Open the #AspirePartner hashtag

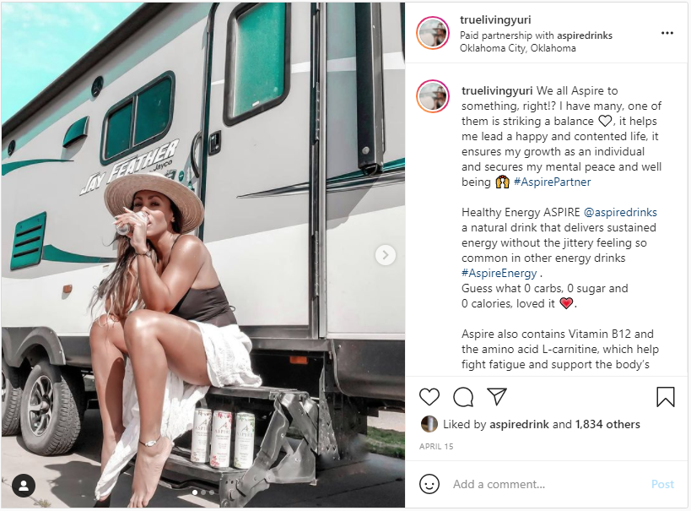point(553,182)
